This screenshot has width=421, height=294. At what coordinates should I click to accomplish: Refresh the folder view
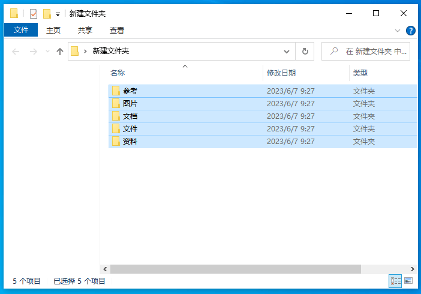click(305, 52)
